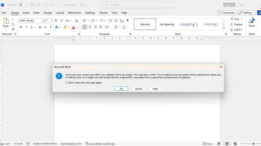This screenshot has height=146, width=261.
Task: Click the Borders icon
Action: point(124,27)
